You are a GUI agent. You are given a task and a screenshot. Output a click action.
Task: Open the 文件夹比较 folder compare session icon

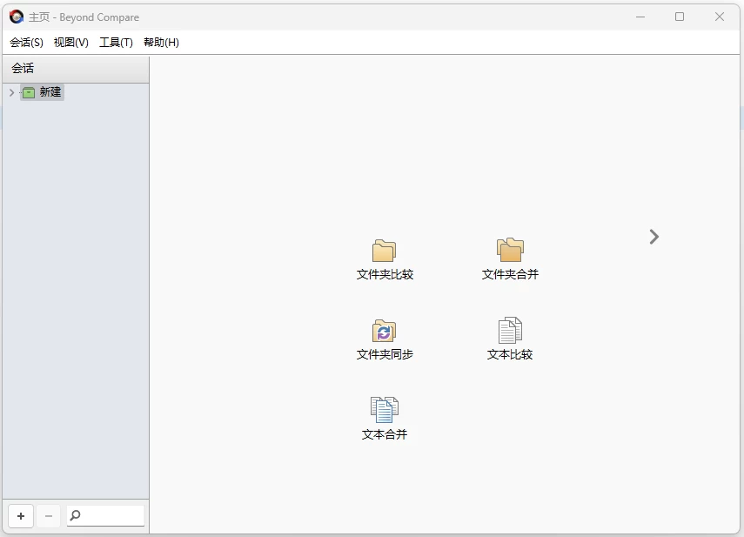coord(384,252)
